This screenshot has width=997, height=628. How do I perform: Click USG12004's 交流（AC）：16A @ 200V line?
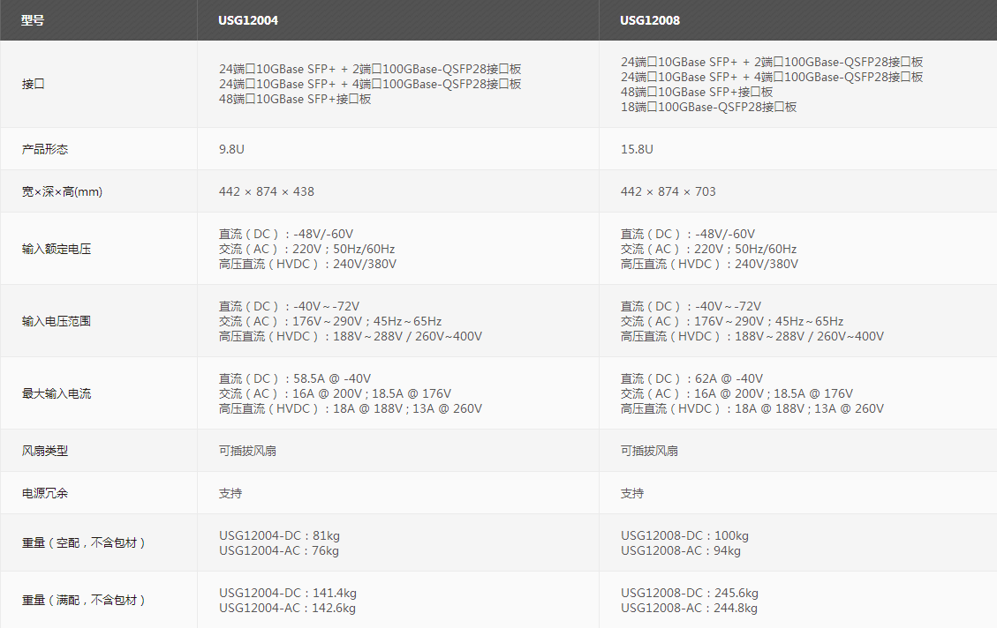[x=335, y=393]
